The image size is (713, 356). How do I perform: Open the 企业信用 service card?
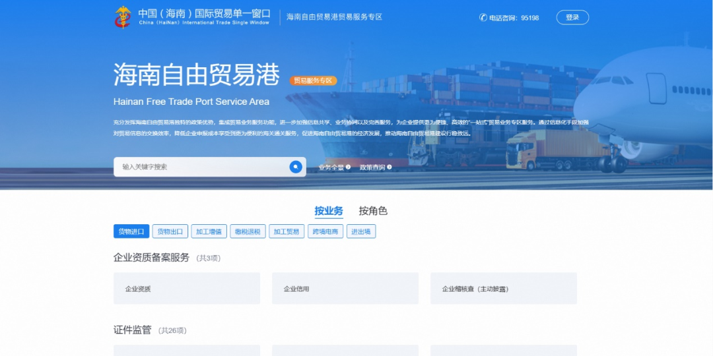[345, 289]
